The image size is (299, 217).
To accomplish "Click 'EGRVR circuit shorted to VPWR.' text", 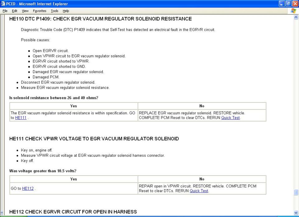I will tap(61, 61).
